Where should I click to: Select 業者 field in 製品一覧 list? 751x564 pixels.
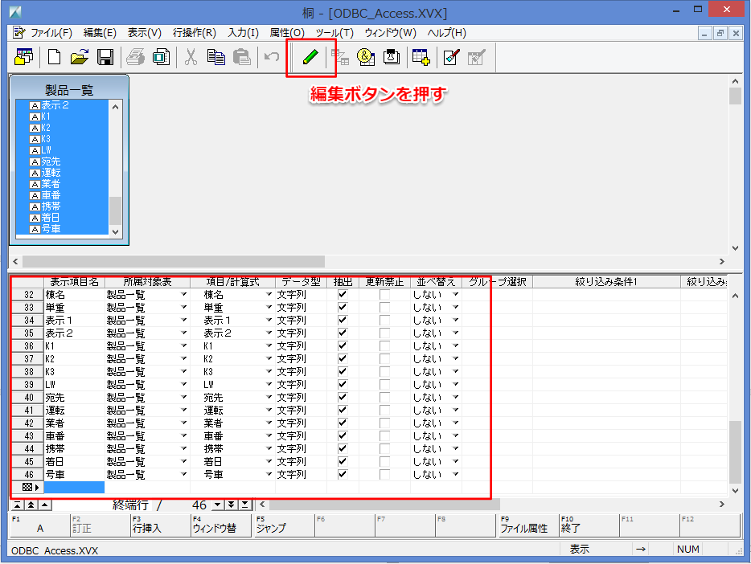(51, 184)
